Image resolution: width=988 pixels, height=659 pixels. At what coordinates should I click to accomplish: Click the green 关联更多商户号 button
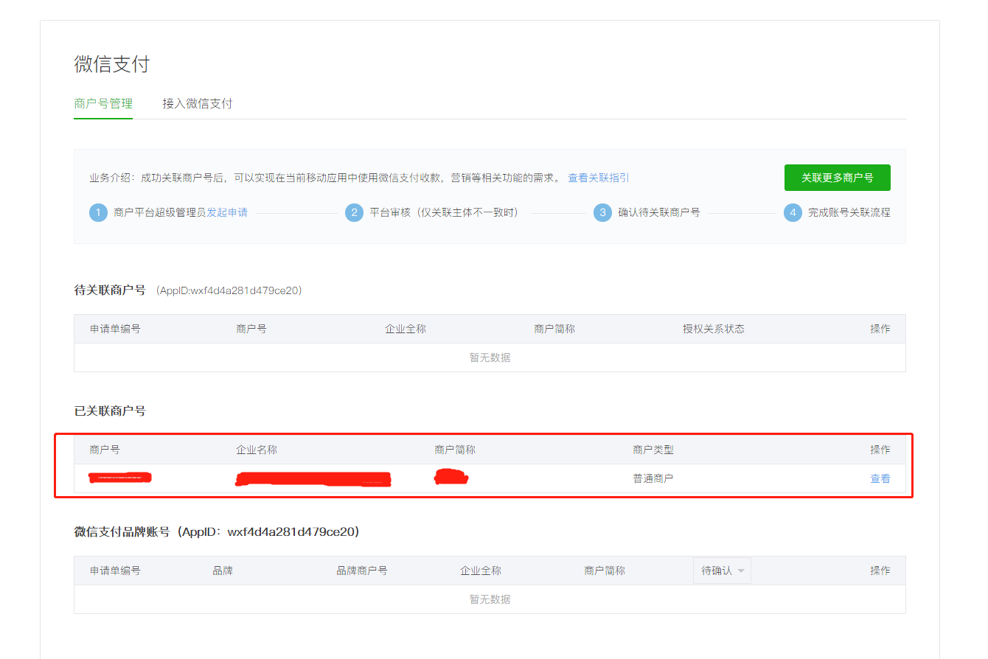point(837,178)
